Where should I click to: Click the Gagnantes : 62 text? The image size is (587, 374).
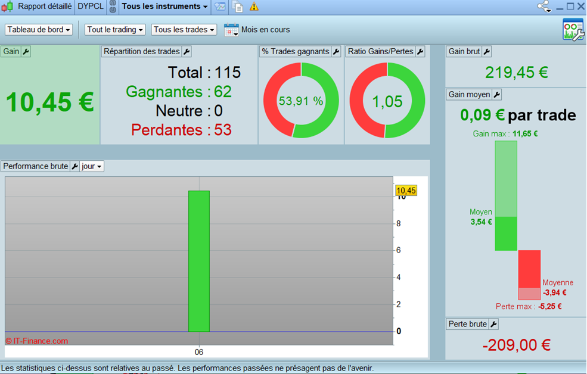(x=179, y=92)
